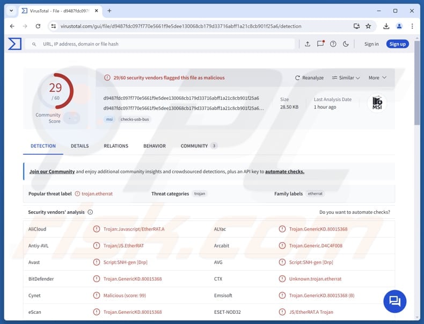Click the etherrat family label tag

(x=315, y=194)
